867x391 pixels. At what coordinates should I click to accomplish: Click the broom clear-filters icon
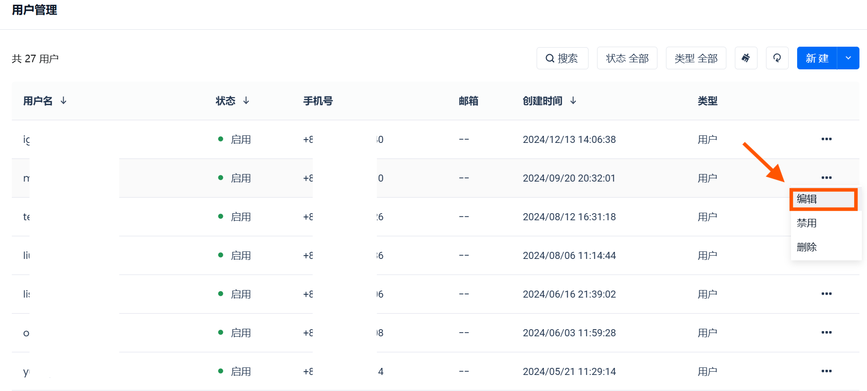[746, 58]
